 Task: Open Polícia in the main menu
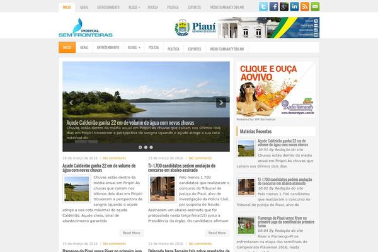154,47
